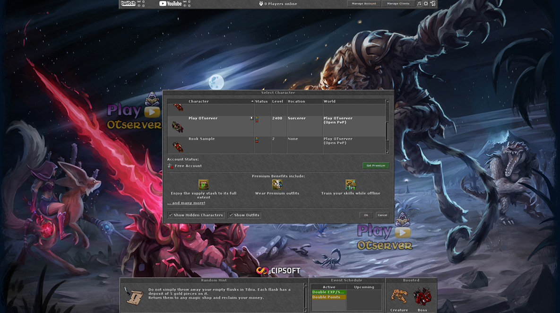560x313 pixels.
Task: Click the 'Free Account' status text
Action: 188,166
